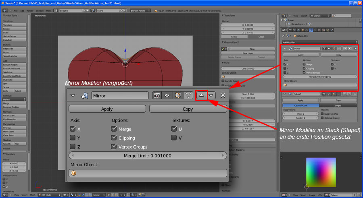Click Copy button in enlarged Mirror modifier

pyautogui.click(x=188, y=109)
